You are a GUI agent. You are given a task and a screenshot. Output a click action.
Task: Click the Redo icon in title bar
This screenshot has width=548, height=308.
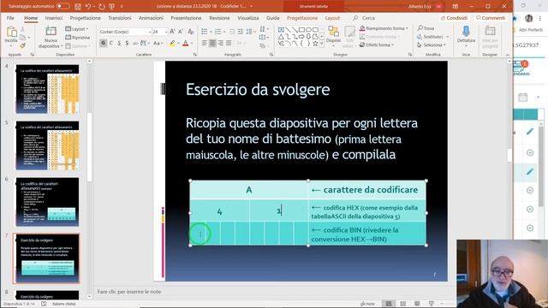[x=101, y=6]
